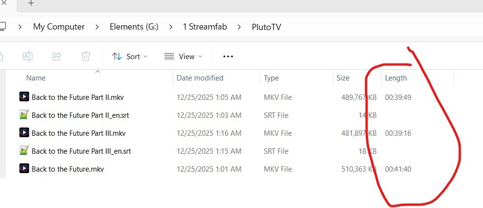Navigate to 1 Streamfab breadcrumb folder
Viewport: 483px width, 208px height.
click(205, 27)
